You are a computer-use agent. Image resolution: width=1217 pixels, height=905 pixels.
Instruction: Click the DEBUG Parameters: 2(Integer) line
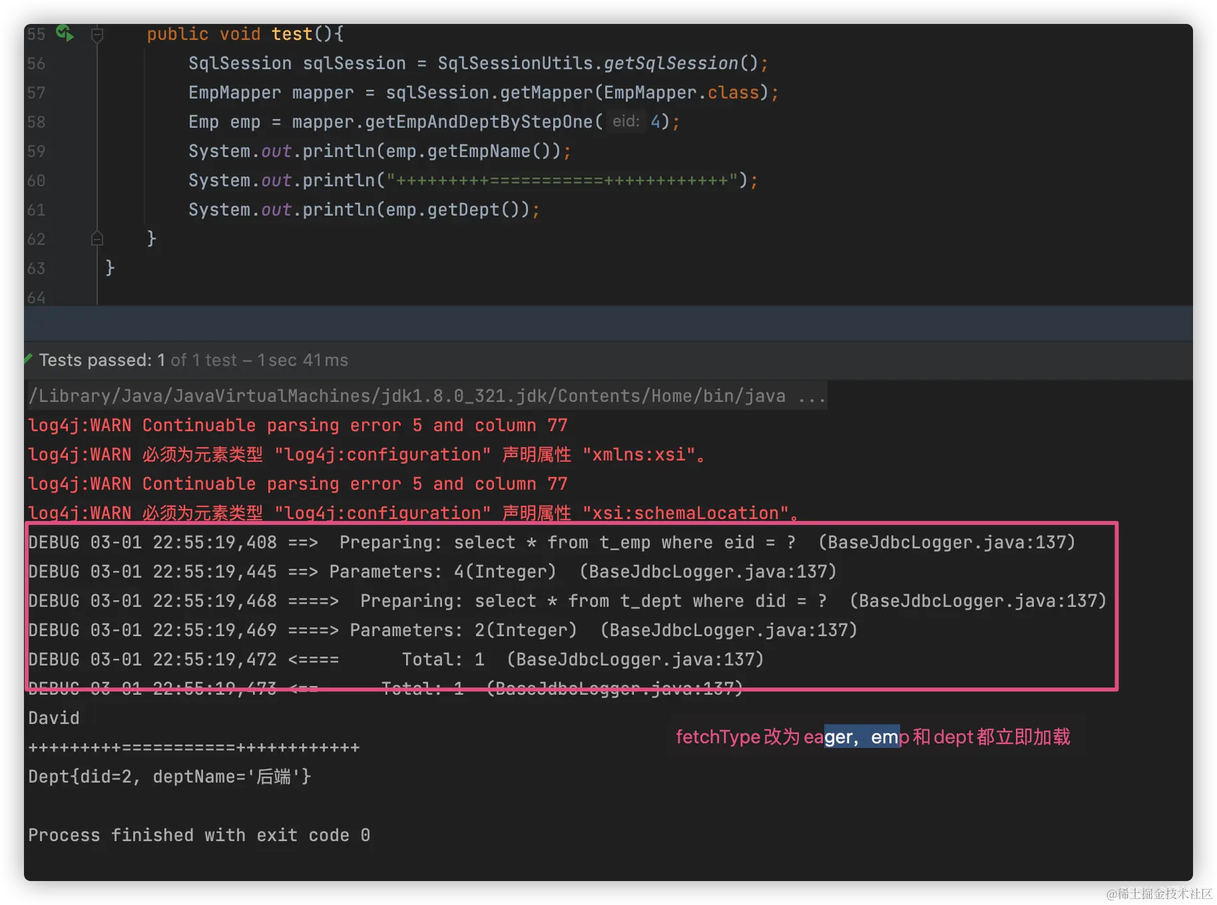click(x=443, y=630)
